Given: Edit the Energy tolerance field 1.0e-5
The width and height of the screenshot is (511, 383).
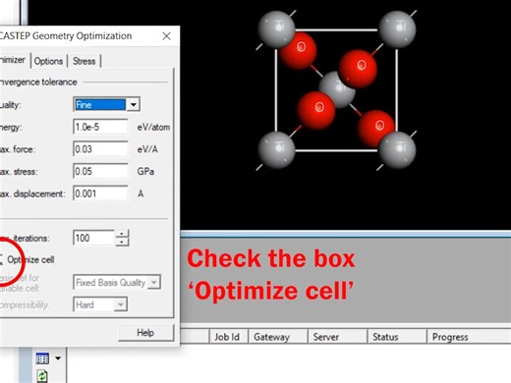Looking at the screenshot, I should pos(100,127).
